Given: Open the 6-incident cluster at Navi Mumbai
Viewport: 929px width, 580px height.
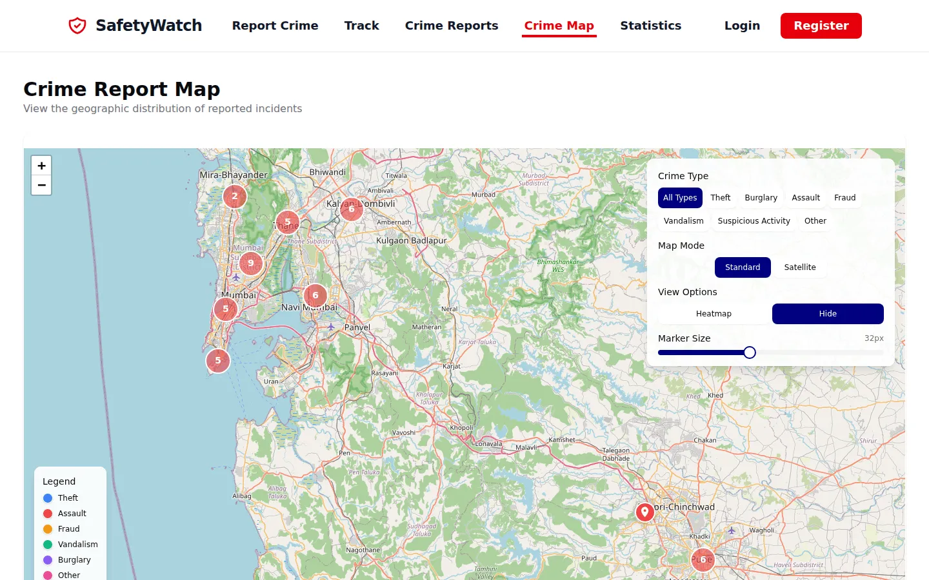Looking at the screenshot, I should (x=315, y=295).
